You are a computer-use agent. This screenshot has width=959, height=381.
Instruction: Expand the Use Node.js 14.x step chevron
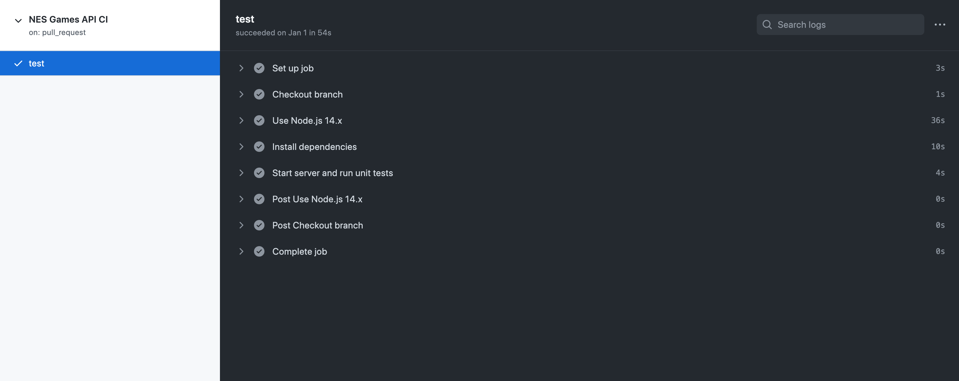(241, 121)
